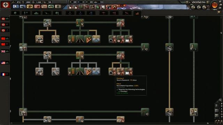The width and height of the screenshot is (223, 125).
Task: Click the 87% stability value
Action: pyautogui.click(x=18, y=2)
